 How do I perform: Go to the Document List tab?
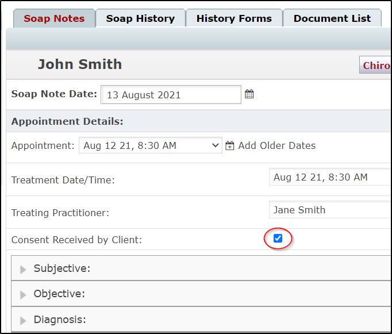click(332, 18)
